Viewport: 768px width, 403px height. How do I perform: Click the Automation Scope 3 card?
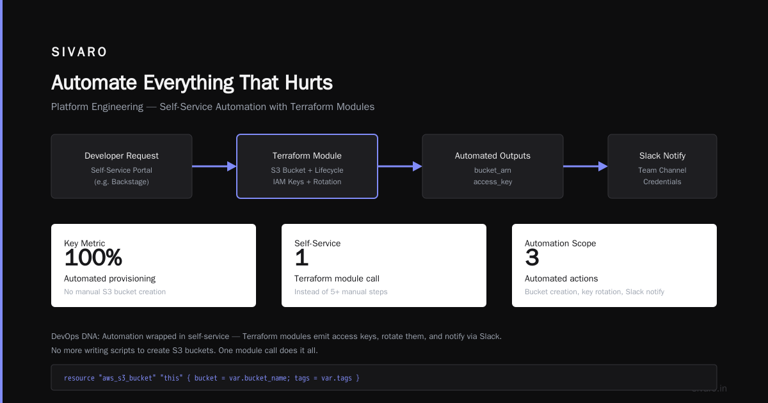614,265
